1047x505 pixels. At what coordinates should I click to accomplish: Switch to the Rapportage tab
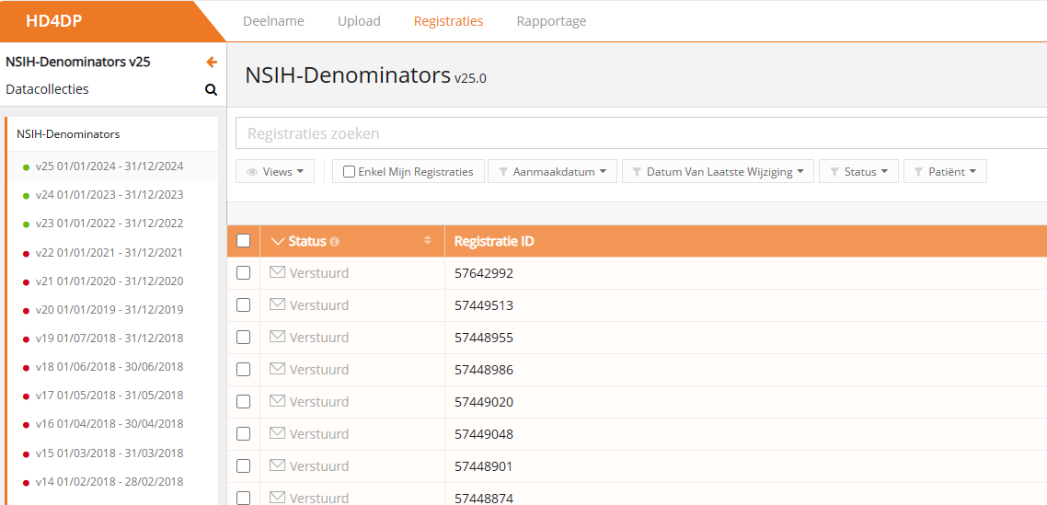(x=551, y=21)
